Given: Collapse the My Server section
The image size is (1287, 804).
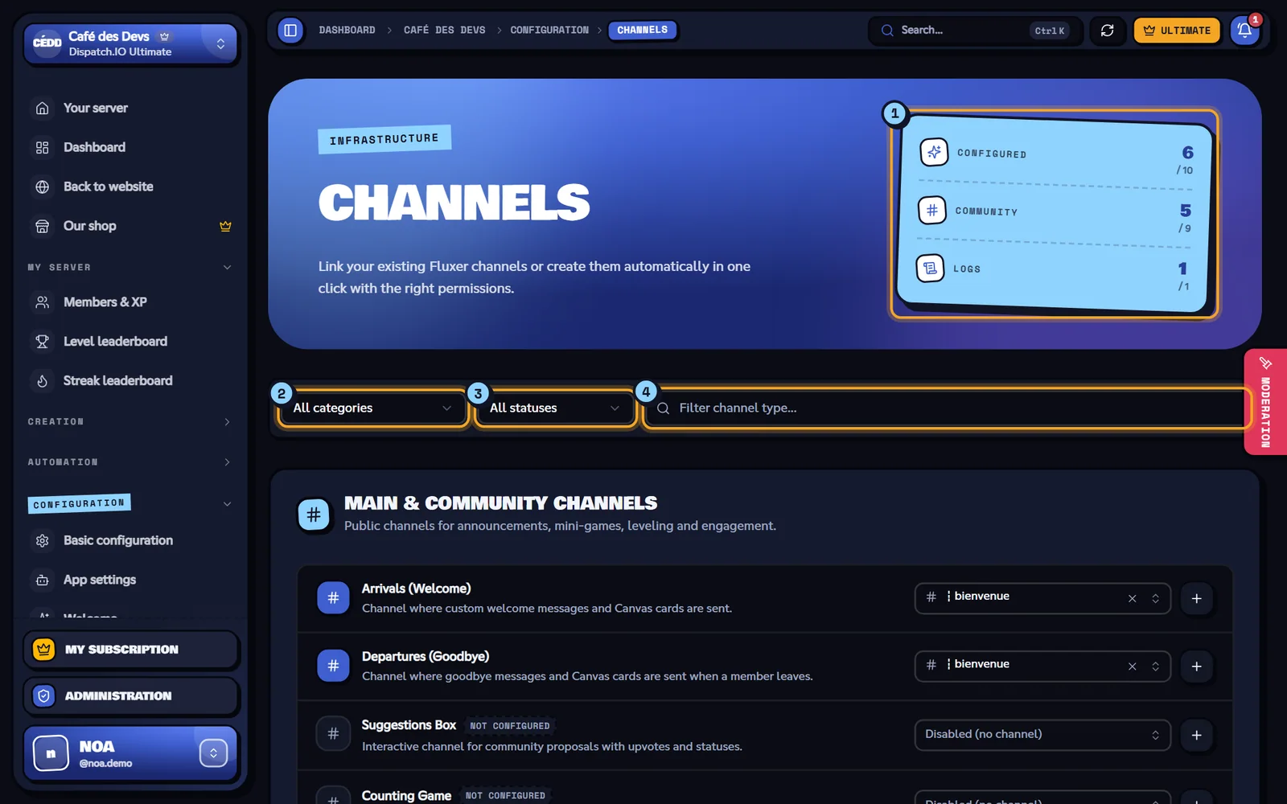Looking at the screenshot, I should point(129,267).
